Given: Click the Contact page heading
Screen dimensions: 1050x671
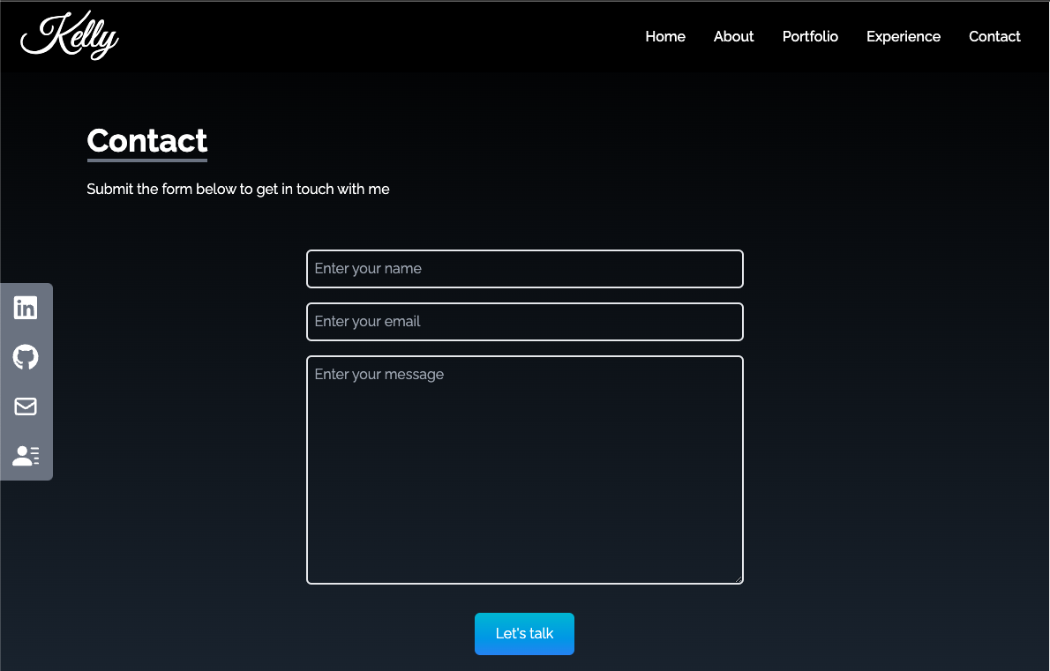Looking at the screenshot, I should click(x=146, y=140).
